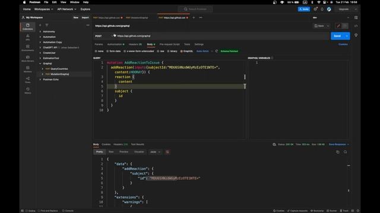Open the Cookies link below Send
Screen dimensions: 380x213
(x=343, y=44)
